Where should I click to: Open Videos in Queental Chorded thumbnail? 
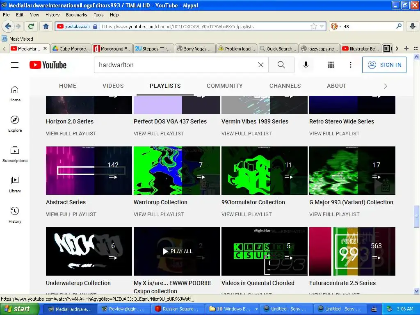tap(265, 251)
